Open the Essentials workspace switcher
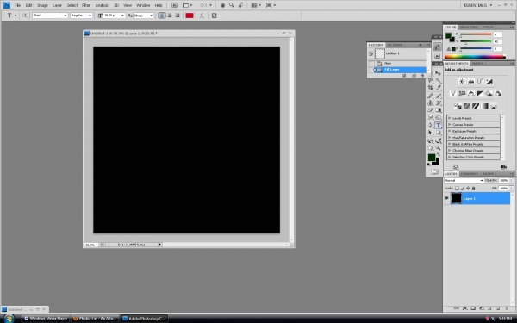This screenshot has height=323, width=517. pos(477,5)
